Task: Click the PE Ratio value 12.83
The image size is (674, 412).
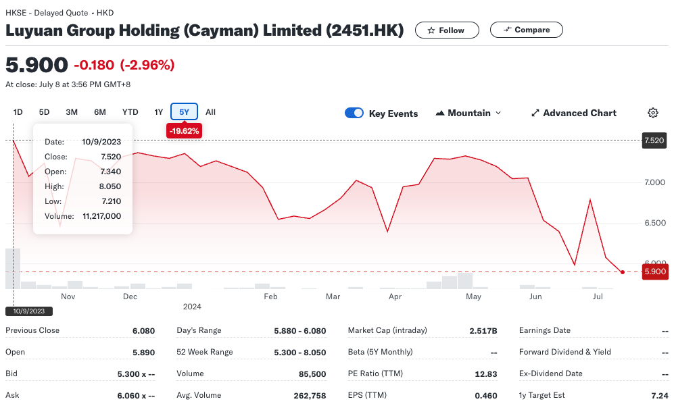Action: pos(486,374)
